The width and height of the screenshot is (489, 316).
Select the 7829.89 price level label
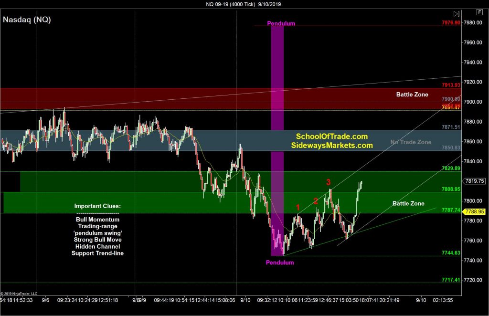(x=451, y=169)
